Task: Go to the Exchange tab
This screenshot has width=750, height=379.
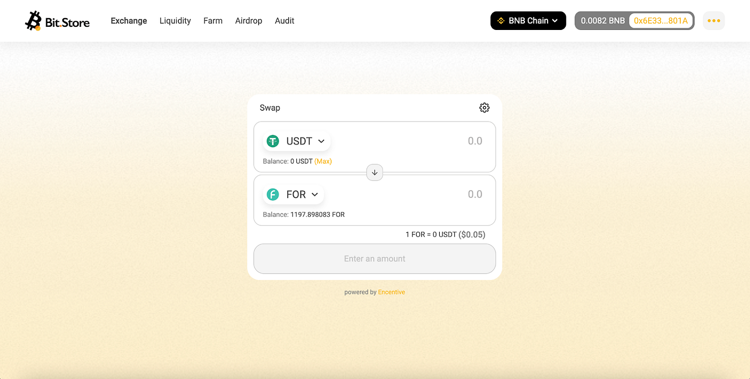Action: pos(129,21)
